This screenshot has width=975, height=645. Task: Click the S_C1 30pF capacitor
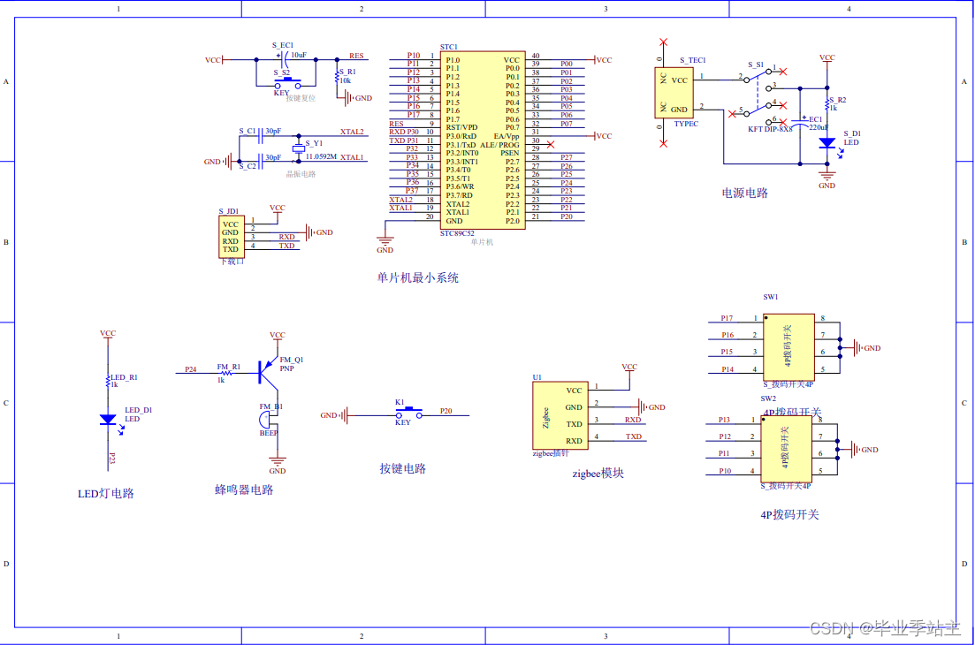coord(260,136)
